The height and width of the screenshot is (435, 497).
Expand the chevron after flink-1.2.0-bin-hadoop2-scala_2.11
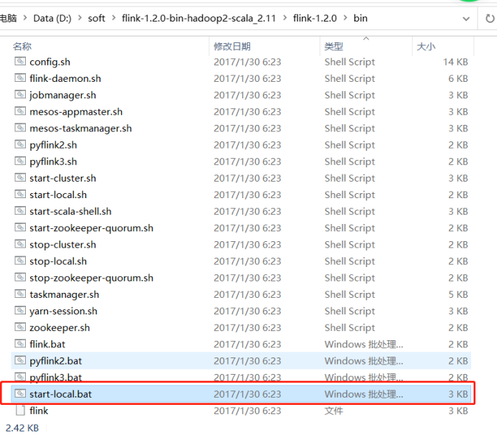(x=284, y=18)
